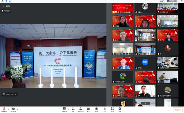
Task: Open the speaker view layout menu
Action: click(173, 1)
